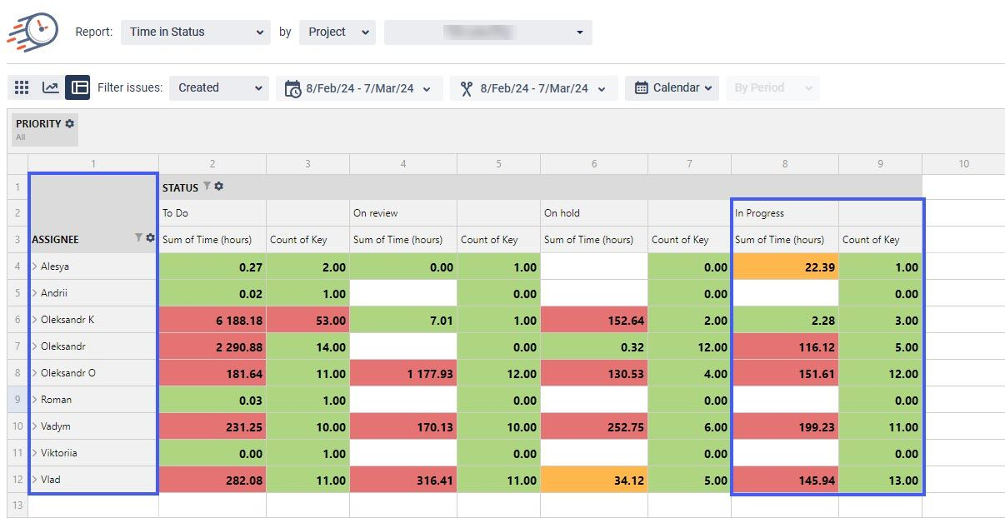Expand the Alesya assignee row

click(x=35, y=266)
